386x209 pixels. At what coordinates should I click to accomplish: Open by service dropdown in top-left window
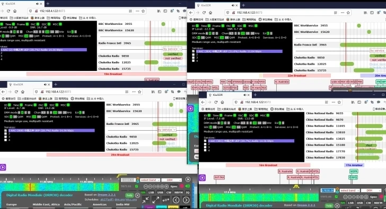click(x=172, y=49)
